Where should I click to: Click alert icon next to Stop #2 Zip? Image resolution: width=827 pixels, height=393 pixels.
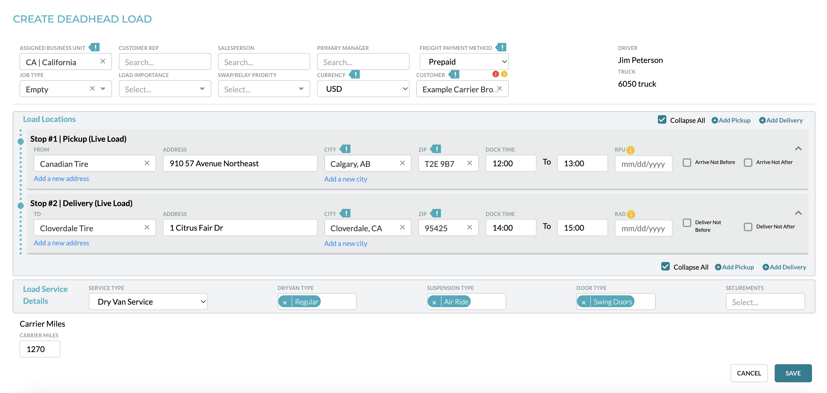click(436, 213)
